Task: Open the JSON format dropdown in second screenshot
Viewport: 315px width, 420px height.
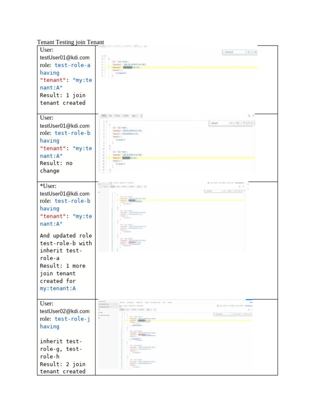Action: click(x=135, y=116)
